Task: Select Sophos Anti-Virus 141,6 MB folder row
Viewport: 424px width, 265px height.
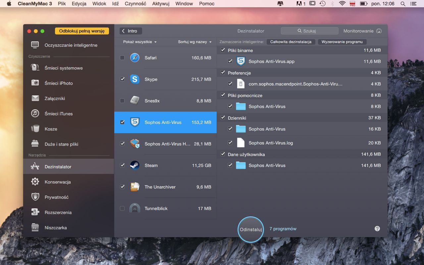Action: pyautogui.click(x=302, y=165)
